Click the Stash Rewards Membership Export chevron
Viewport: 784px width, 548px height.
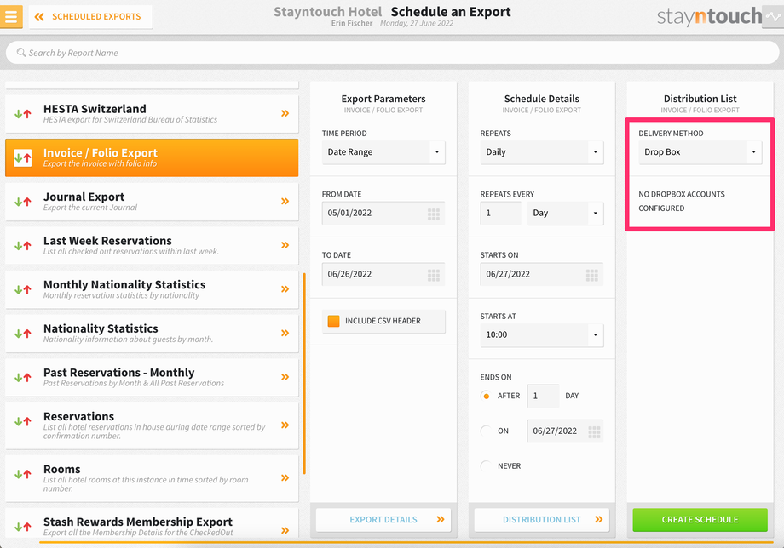click(x=285, y=530)
